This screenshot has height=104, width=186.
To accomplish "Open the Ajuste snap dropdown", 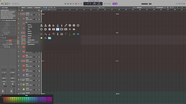I will [x=144, y=8].
